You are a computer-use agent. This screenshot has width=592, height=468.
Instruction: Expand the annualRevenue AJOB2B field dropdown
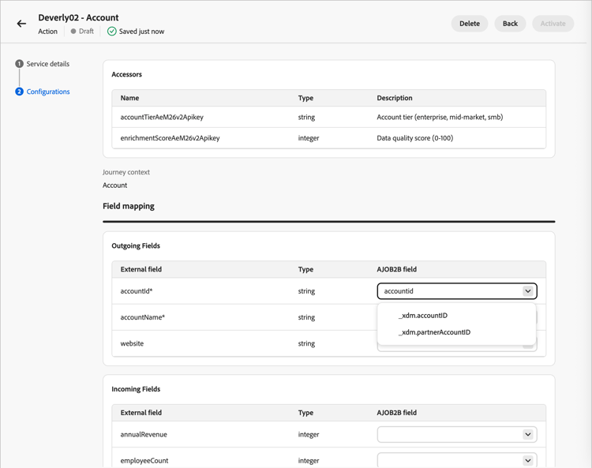[x=527, y=435]
